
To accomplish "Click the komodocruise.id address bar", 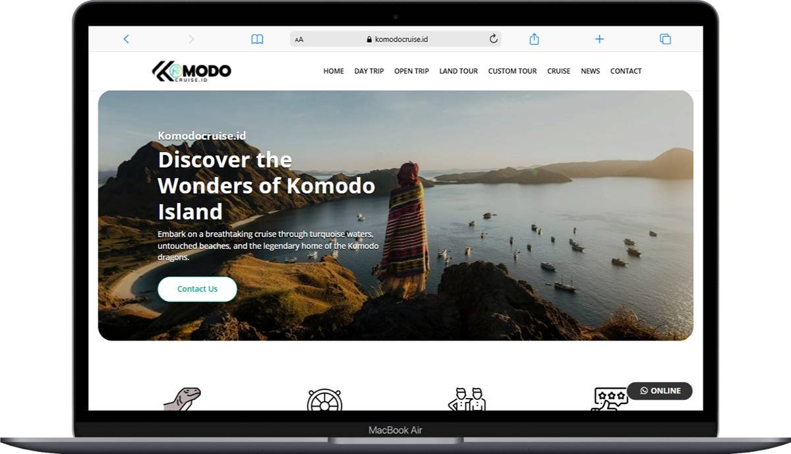I will 395,39.
